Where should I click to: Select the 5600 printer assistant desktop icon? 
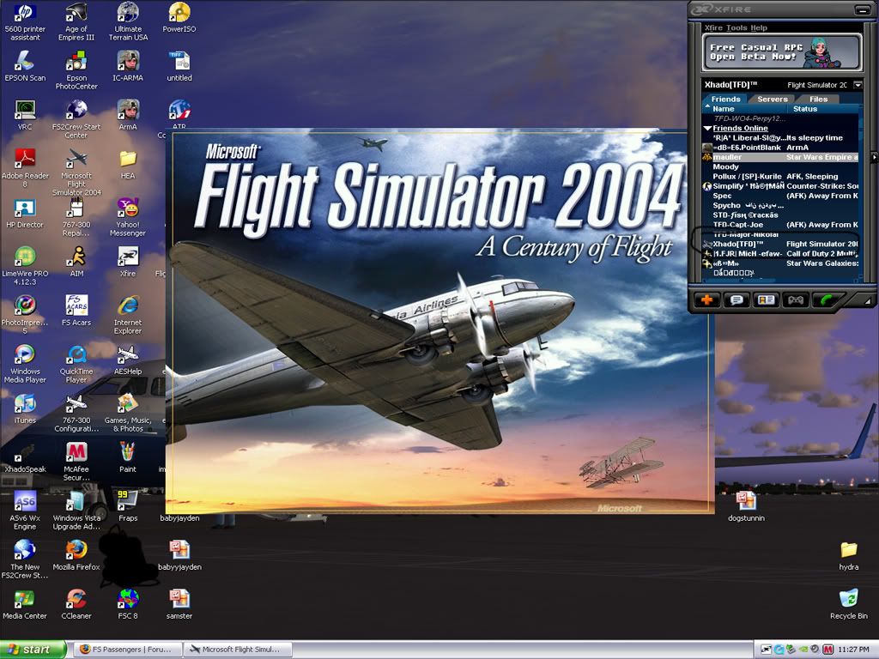[x=25, y=22]
